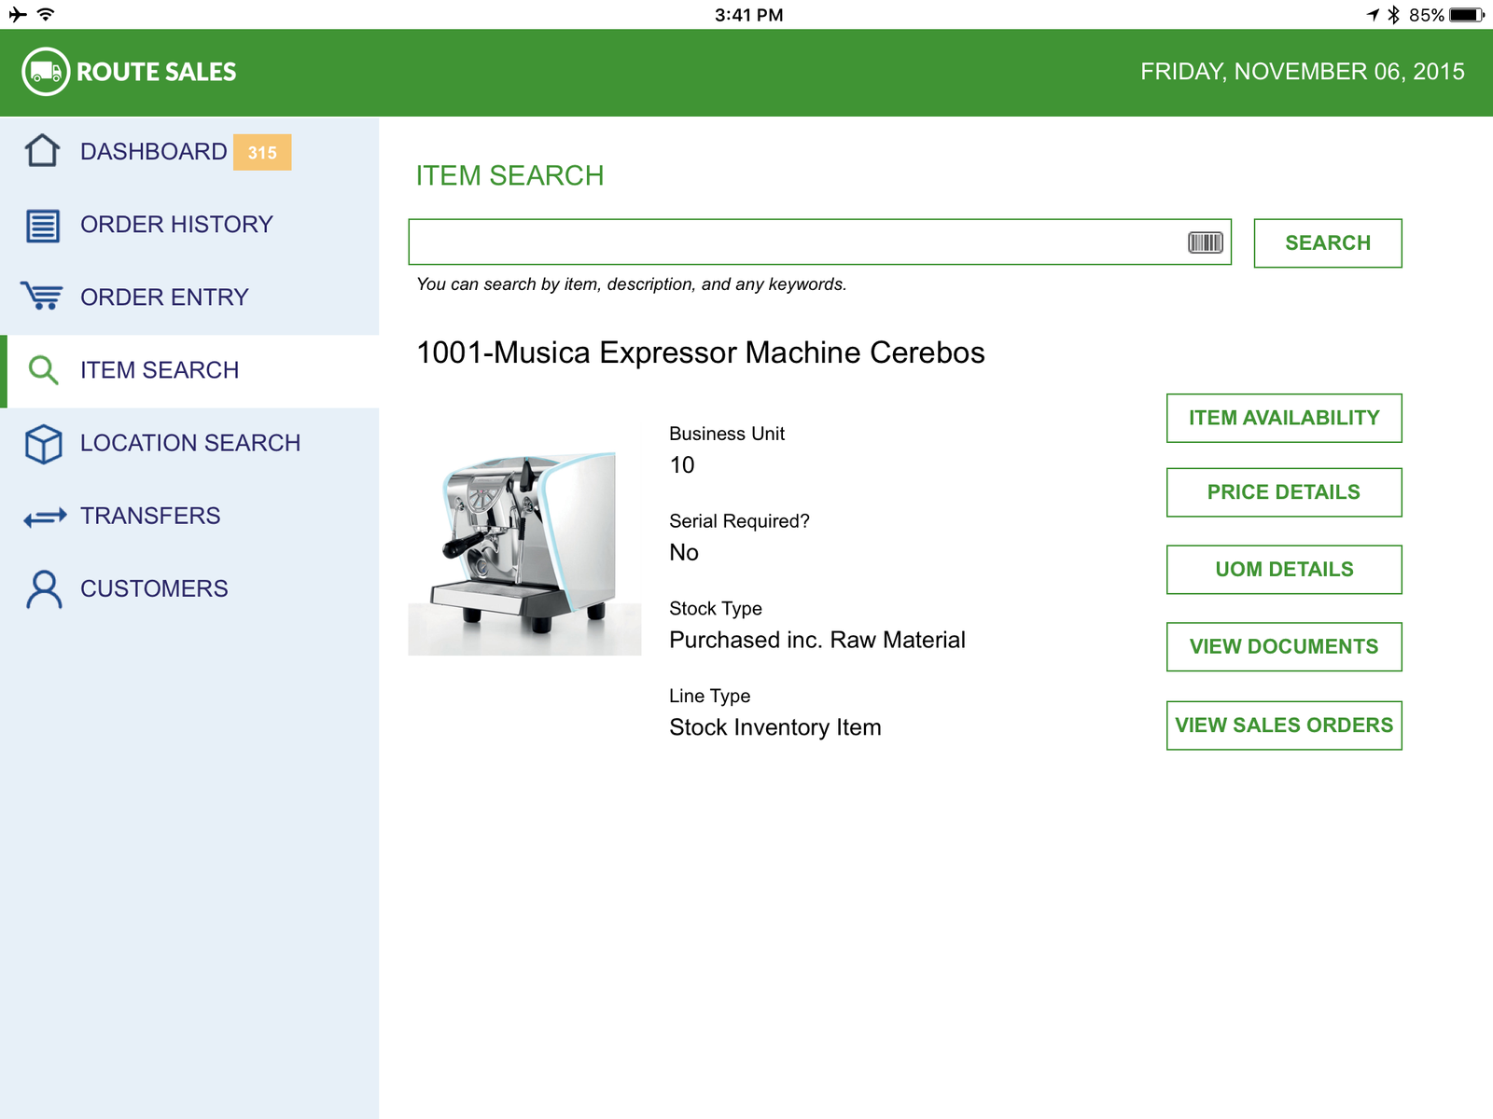Click the Item Search magnifier icon
The height and width of the screenshot is (1119, 1493).
click(43, 370)
